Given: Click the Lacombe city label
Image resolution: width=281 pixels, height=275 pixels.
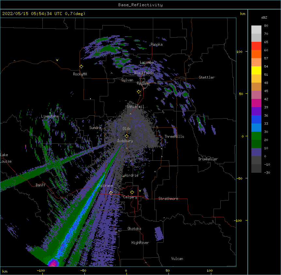Looking at the screenshot, I should pos(147,62).
